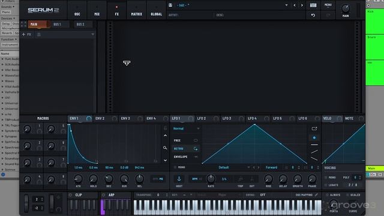Enable the voicing MONO checkbox
The width and height of the screenshot is (384, 216).
click(x=326, y=178)
